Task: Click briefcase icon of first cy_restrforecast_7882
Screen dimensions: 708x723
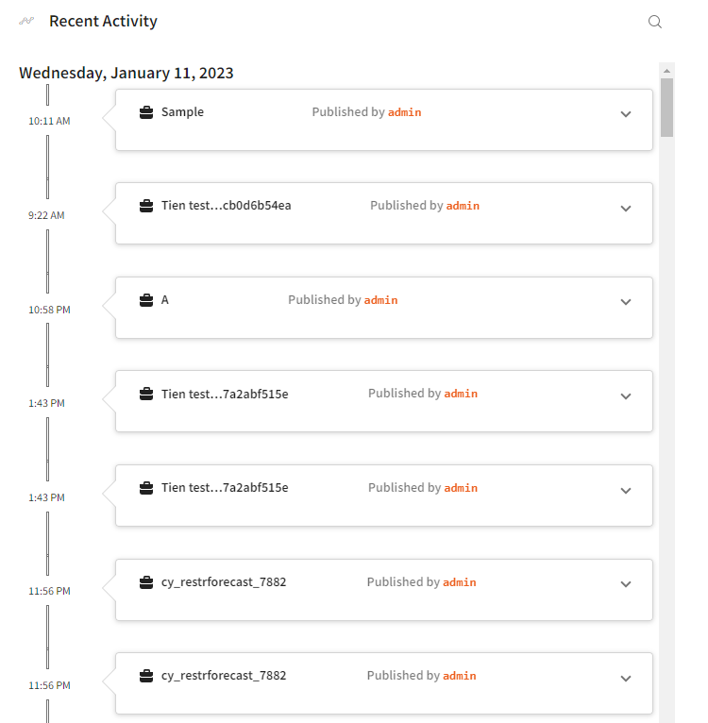Action: coord(146,582)
